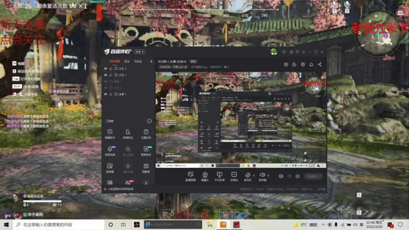Select the active red scene tab
Image resolution: width=409 pixels, height=230 pixels.
115,61
